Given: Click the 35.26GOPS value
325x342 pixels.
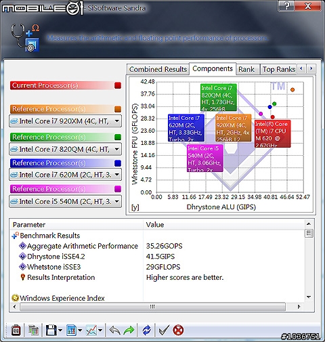Looking at the screenshot, I should [164, 246].
